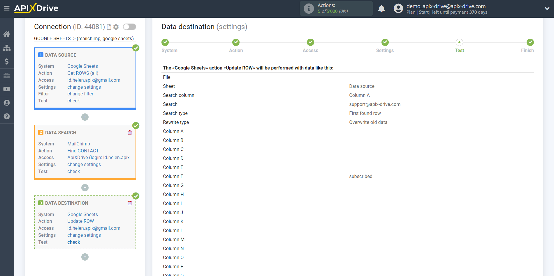This screenshot has width=554, height=276.
Task: Click the Find CONTACT action link
Action: coord(83,151)
